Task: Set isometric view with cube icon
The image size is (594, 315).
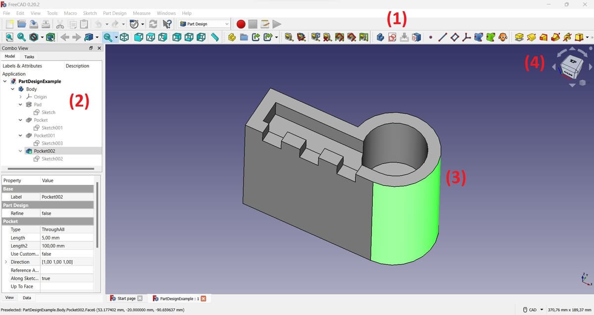Action: [x=124, y=37]
